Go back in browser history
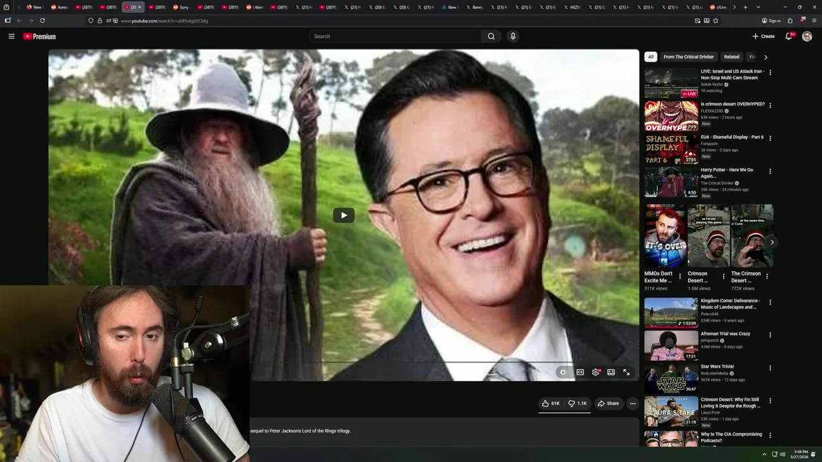 pyautogui.click(x=19, y=21)
